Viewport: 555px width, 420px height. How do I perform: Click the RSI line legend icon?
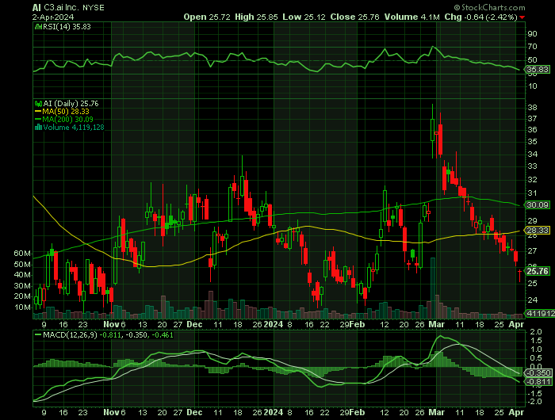pos(38,26)
